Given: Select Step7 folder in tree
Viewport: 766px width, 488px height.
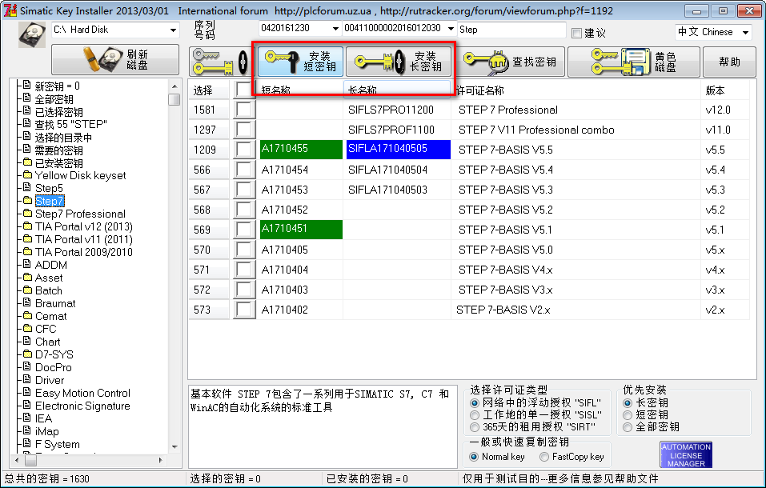Looking at the screenshot, I should pos(50,201).
